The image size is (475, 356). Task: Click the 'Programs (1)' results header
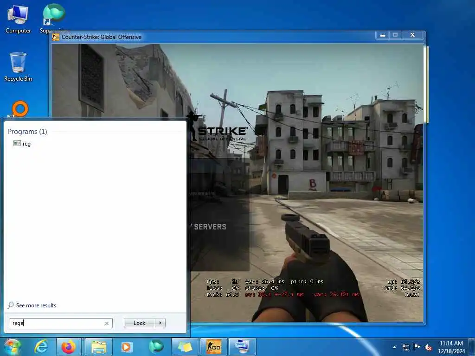pyautogui.click(x=27, y=131)
